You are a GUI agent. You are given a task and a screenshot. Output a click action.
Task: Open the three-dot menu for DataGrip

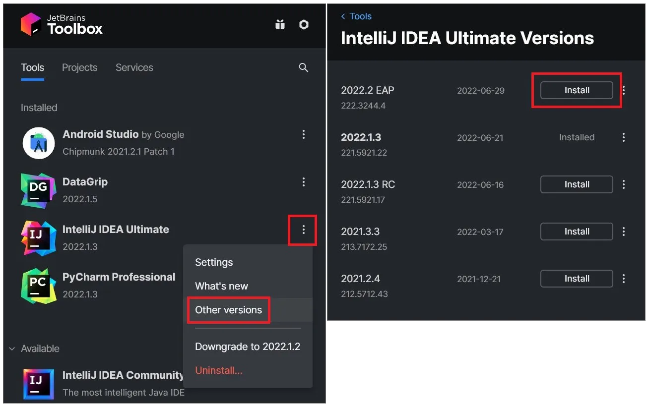tap(304, 182)
